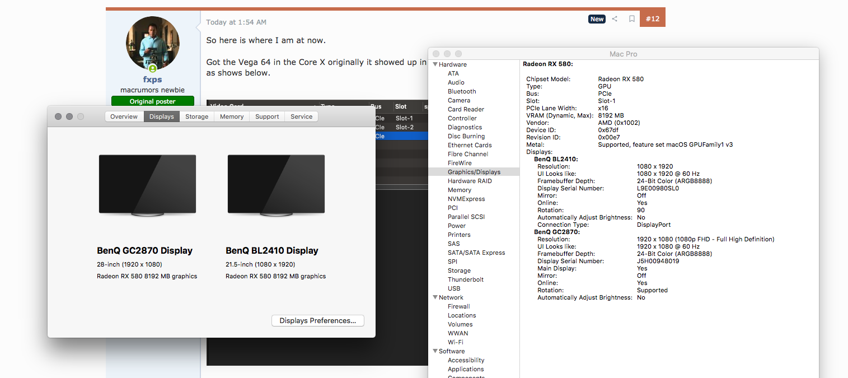Open the Memory tab in About This Mac

pos(232,116)
